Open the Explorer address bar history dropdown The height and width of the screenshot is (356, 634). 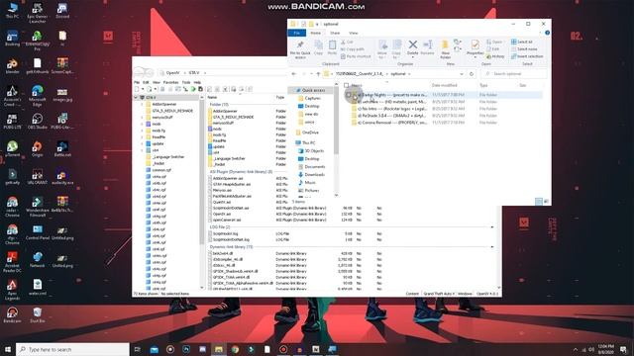point(462,74)
